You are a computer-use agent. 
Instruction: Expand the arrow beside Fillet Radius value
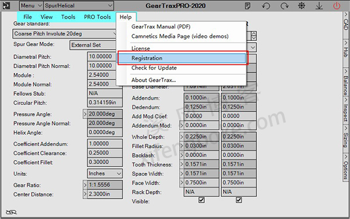(181, 145)
